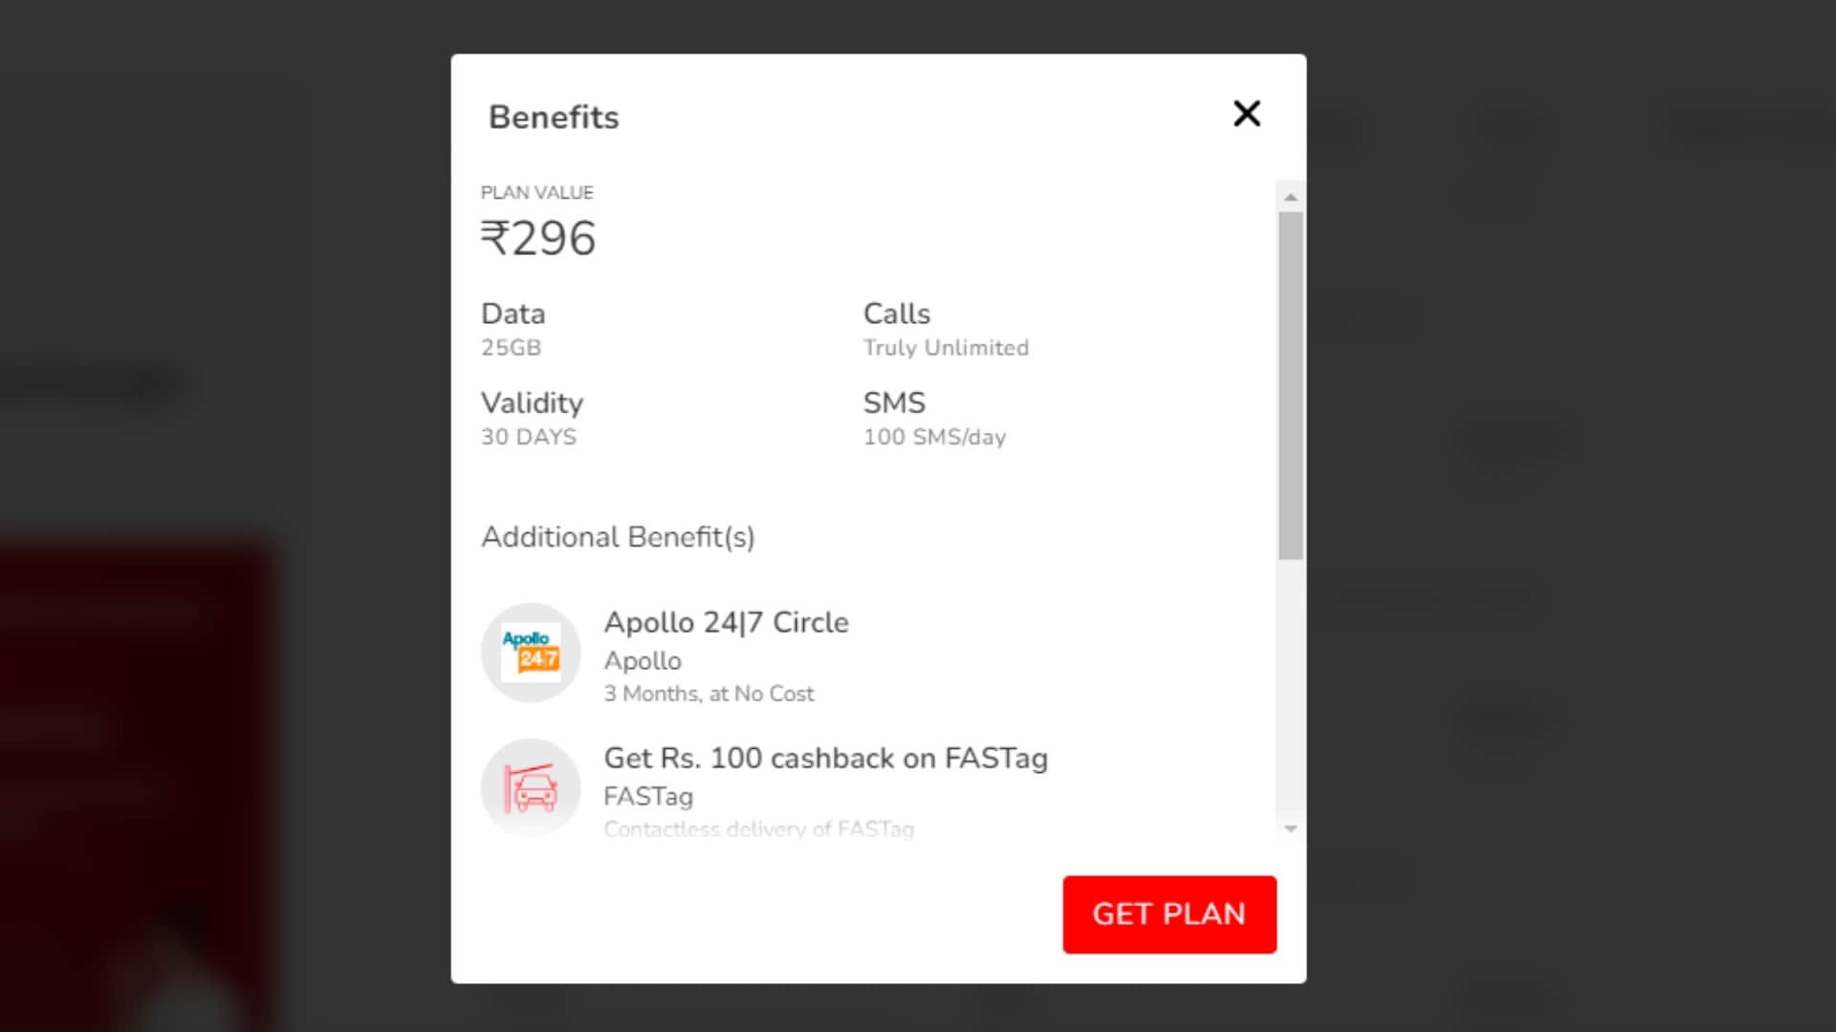The image size is (1836, 1032).
Task: Select the Apollo subtitle under the benefit
Action: 643,660
